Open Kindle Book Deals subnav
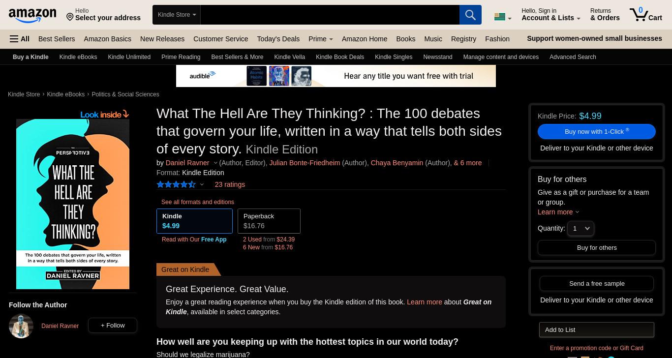Image resolution: width=672 pixels, height=358 pixels. pyautogui.click(x=340, y=57)
